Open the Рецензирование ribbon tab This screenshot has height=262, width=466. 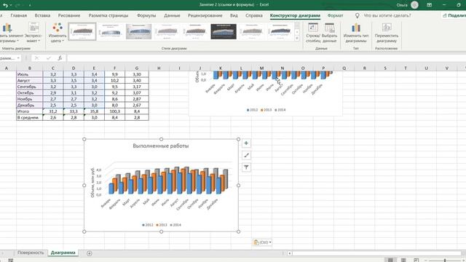pos(205,15)
